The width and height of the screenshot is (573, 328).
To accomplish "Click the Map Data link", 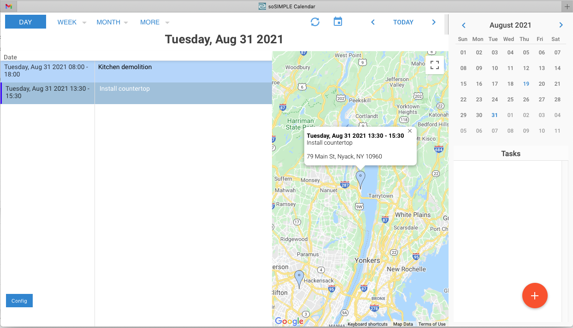I will point(403,324).
